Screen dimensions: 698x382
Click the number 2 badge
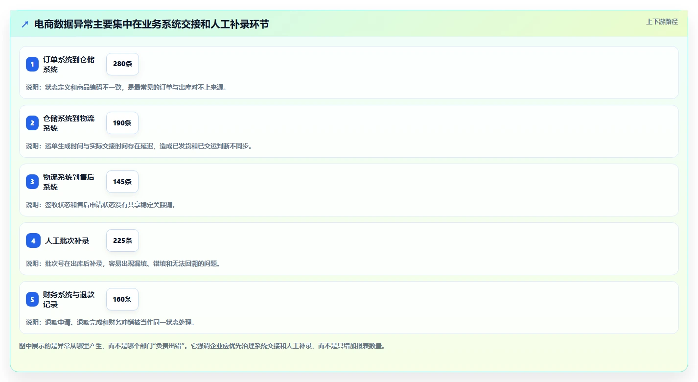(32, 123)
